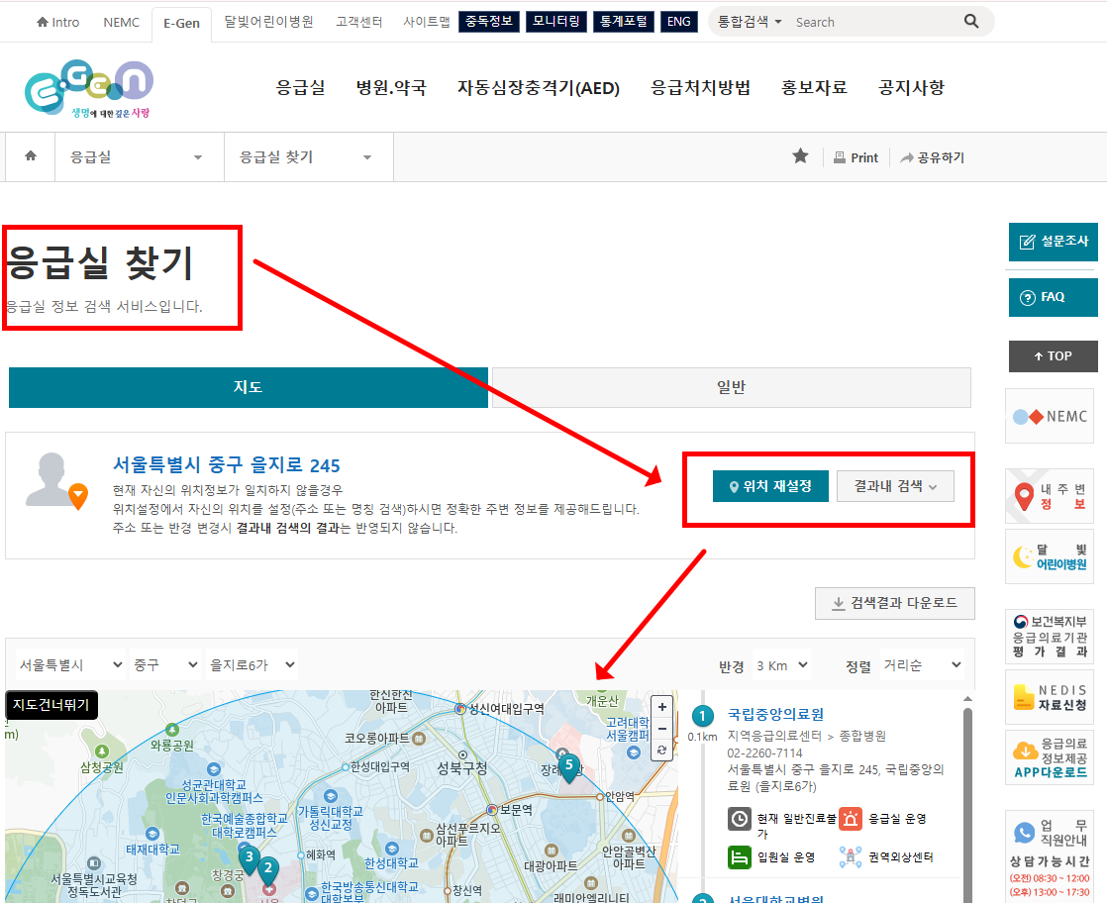Open the 을지로6가 neighborhood selector
Screen dimensions: 1107x903
tap(252, 665)
